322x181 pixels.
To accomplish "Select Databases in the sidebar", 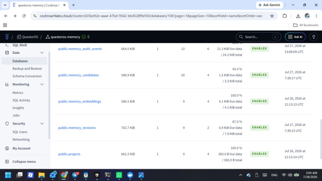I will click(24, 61).
